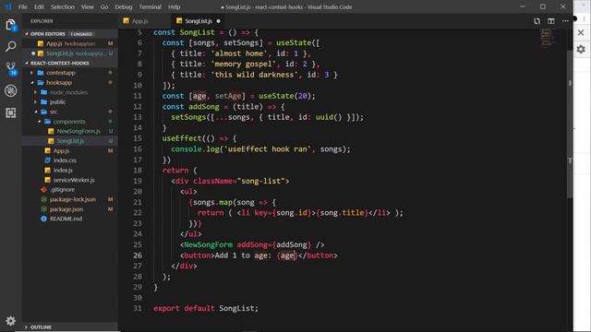Switch to the SongList.js editor tab

coord(199,21)
